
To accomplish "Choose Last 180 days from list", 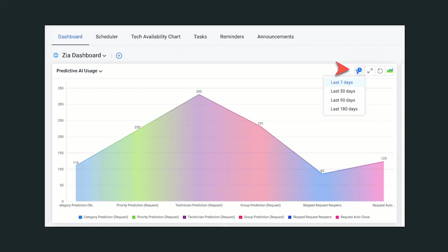I will coord(344,109).
